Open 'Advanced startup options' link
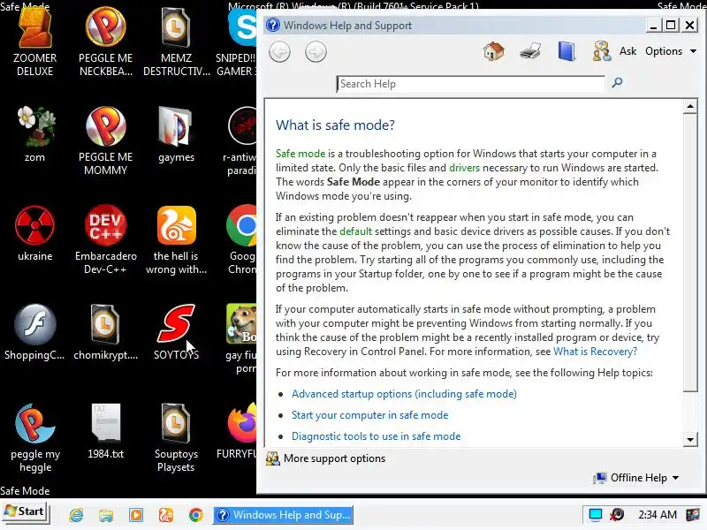Screen dimensions: 707x530 (x=404, y=394)
